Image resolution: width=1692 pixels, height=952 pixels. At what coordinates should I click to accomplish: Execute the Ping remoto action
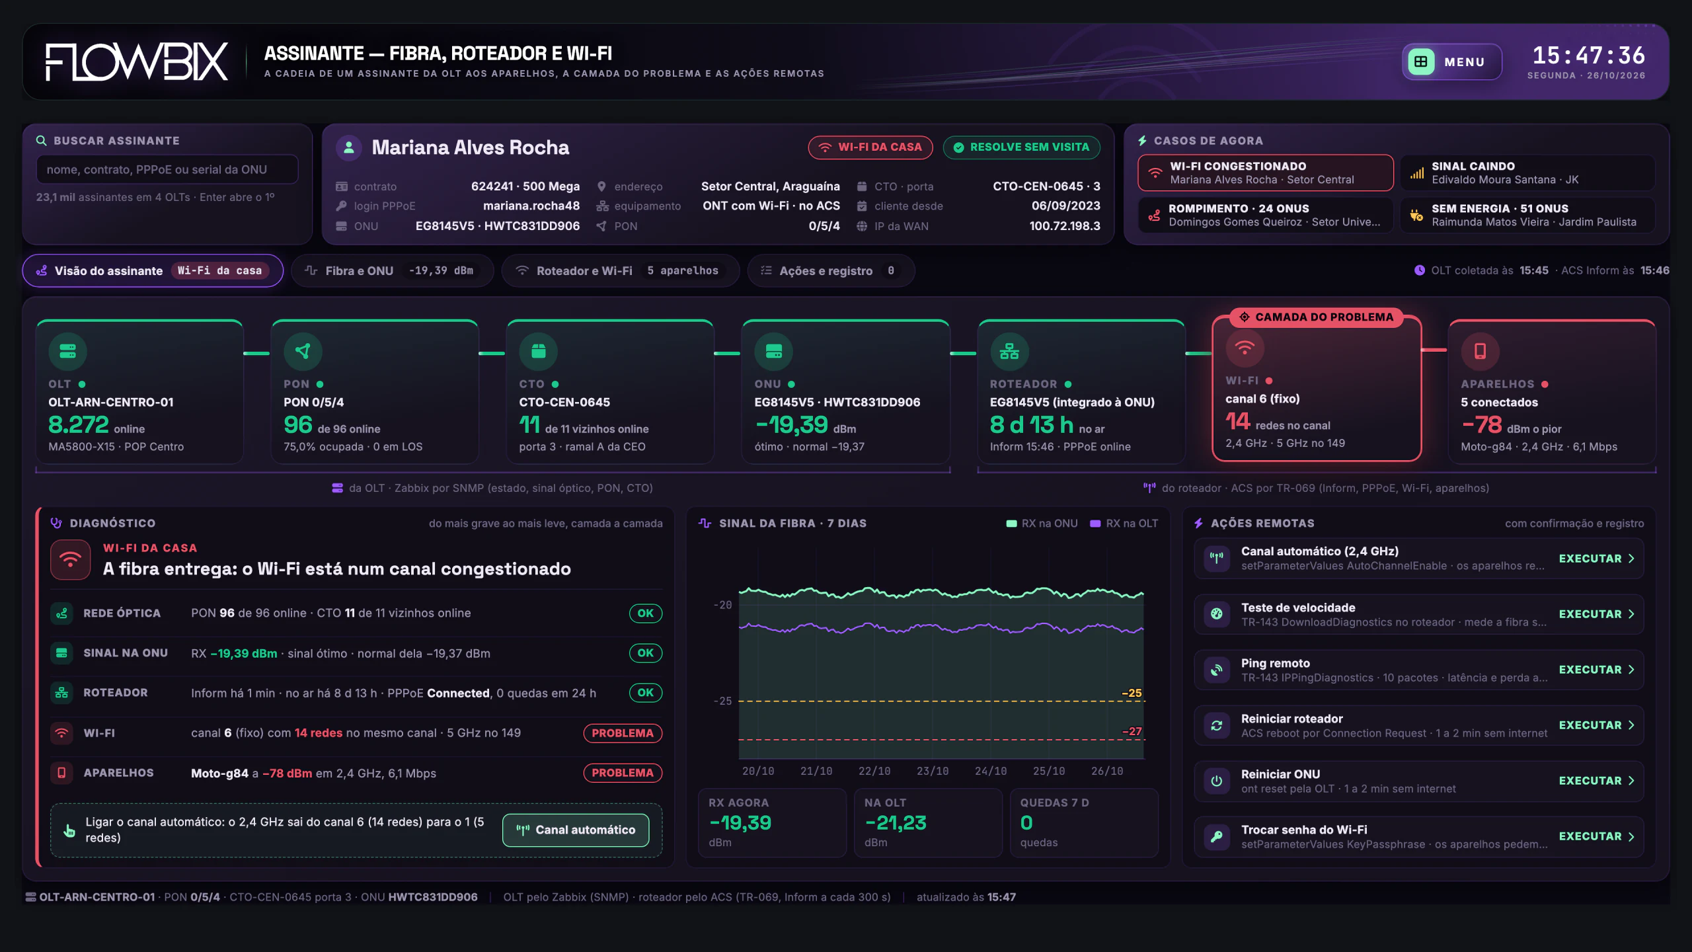tap(1597, 670)
